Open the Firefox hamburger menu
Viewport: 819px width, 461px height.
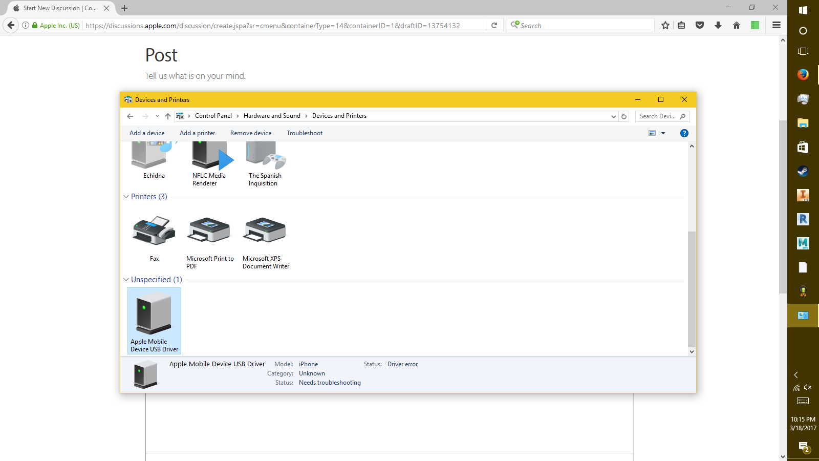coord(777,25)
